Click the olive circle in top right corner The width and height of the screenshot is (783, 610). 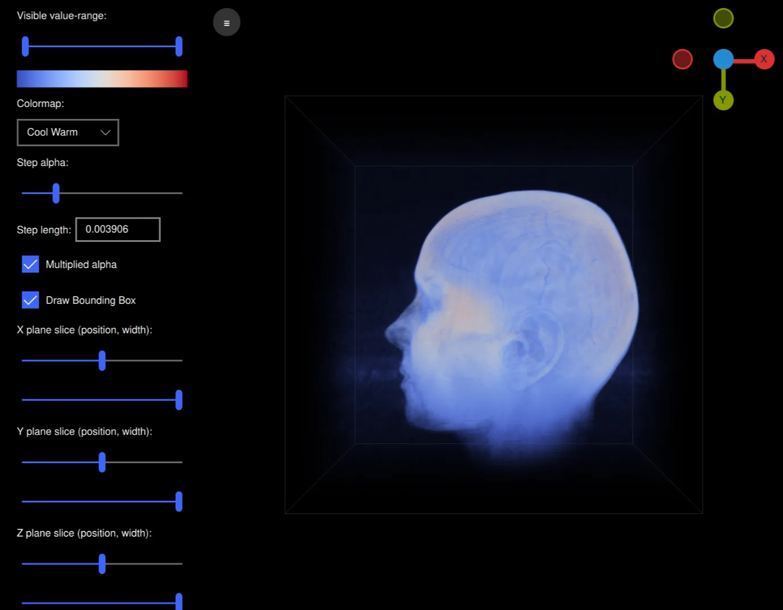tap(723, 18)
